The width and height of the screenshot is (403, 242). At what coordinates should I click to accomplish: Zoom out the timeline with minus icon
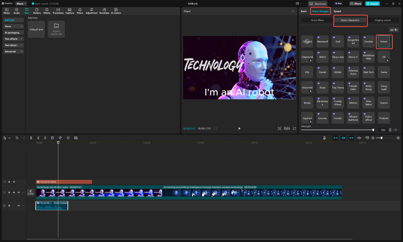coord(373,138)
